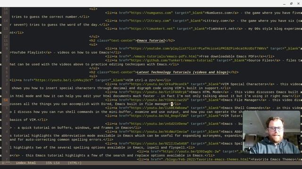Click Latest Technology Tutorials heading text
302x169 pixels.
click(183, 72)
